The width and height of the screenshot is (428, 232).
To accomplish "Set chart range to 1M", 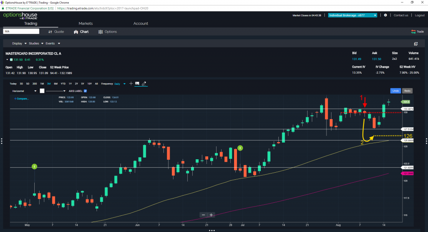I will 42,84.
